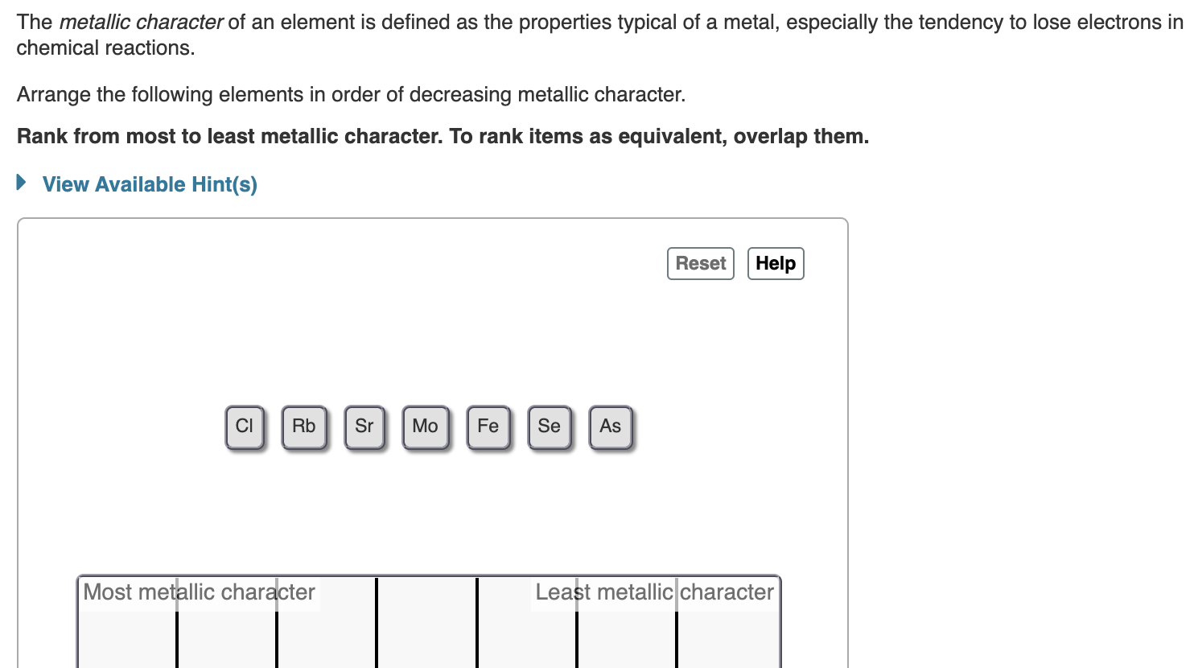
Task: Click the disclosure triangle beside hints
Action: 20,183
